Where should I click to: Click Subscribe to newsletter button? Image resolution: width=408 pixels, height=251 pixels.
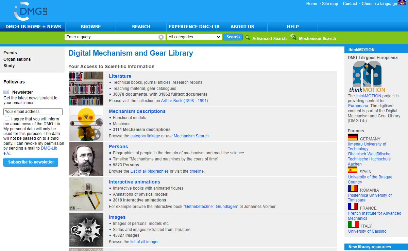coord(31,162)
